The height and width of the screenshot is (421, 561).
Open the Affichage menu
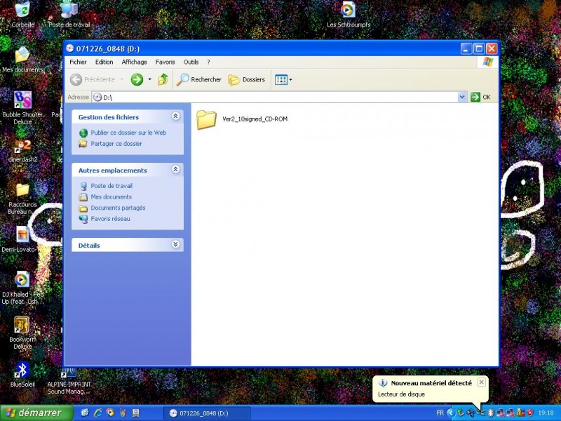(x=134, y=62)
